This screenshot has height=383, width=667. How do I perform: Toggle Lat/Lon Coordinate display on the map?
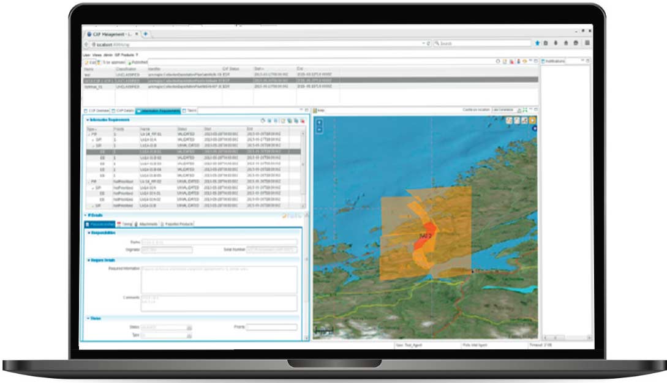[x=505, y=110]
